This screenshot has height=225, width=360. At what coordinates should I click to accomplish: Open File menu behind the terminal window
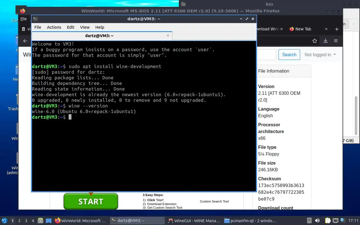24,19
